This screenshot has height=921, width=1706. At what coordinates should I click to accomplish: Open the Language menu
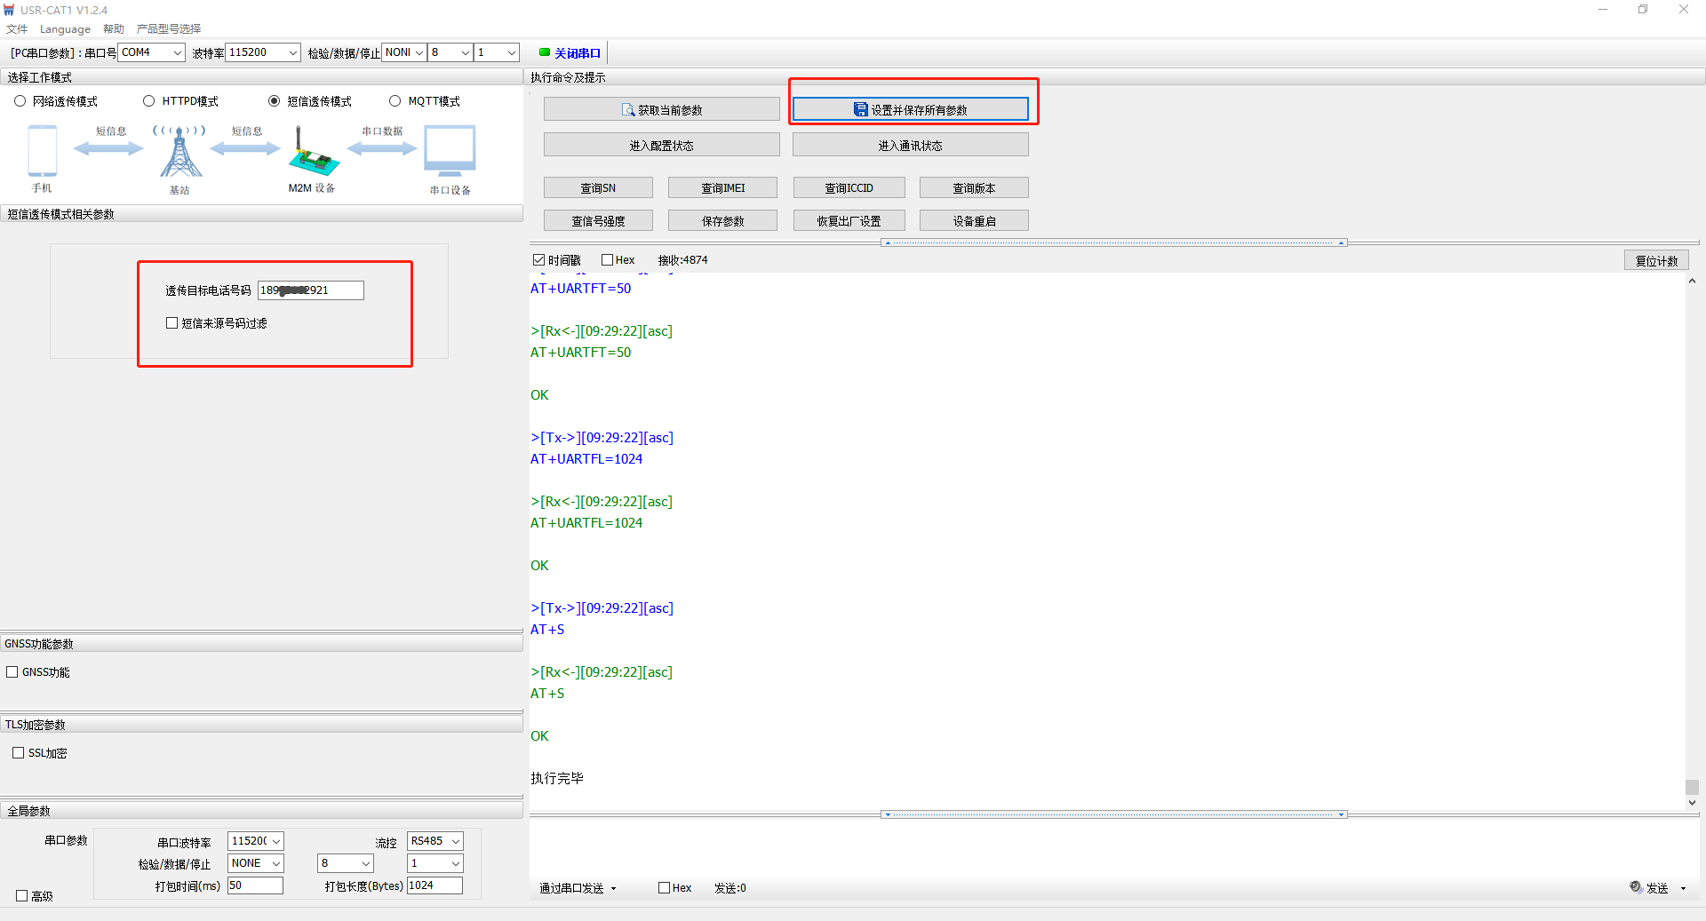pos(65,29)
